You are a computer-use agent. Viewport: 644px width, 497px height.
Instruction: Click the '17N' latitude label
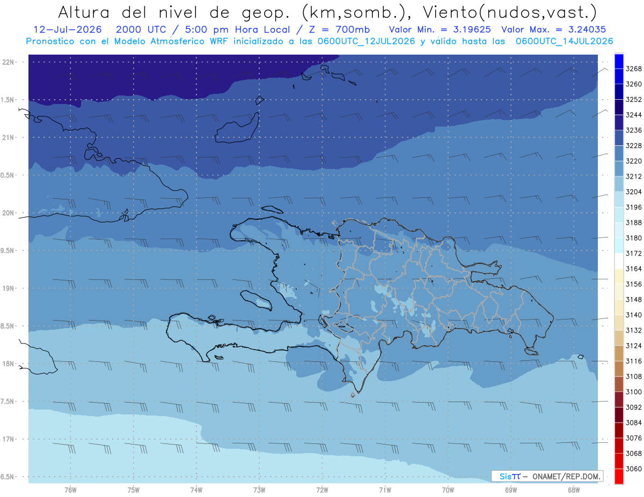[9, 439]
